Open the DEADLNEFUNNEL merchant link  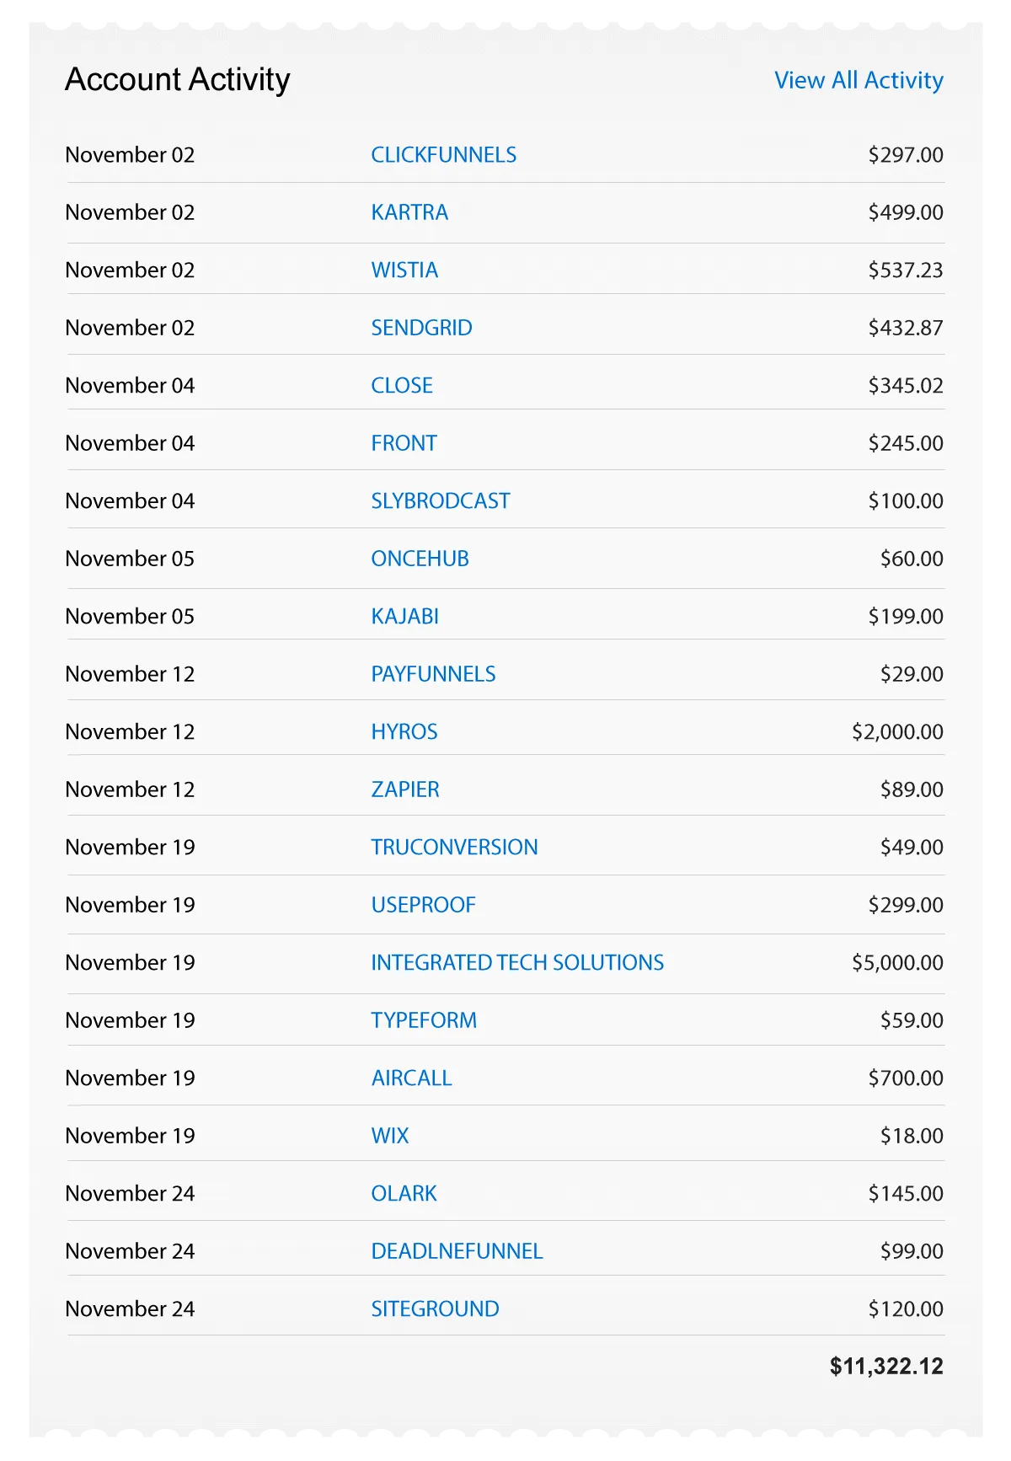457,1251
